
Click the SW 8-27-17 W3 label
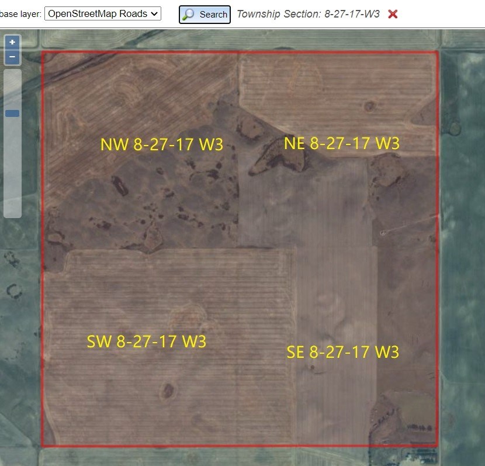146,341
